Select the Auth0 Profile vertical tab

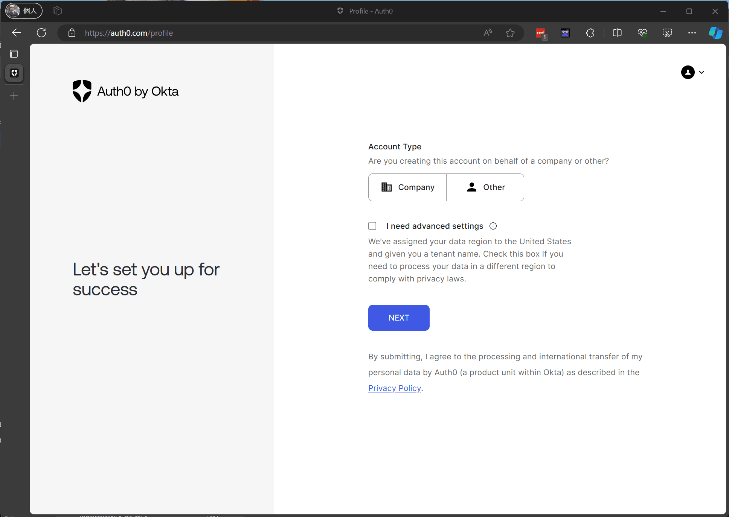(x=14, y=73)
